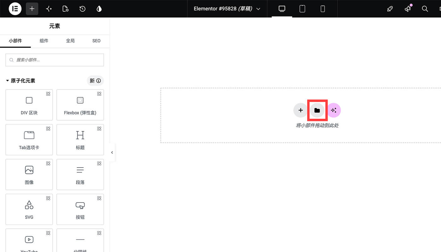The width and height of the screenshot is (441, 252).
Task: Select the YouTube widget
Action: tap(29, 240)
